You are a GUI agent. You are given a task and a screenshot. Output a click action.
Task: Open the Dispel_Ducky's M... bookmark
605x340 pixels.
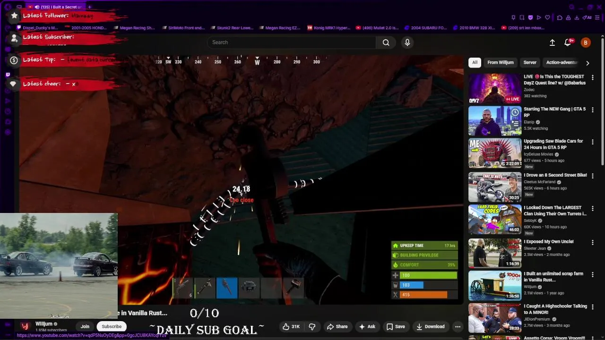pyautogui.click(x=37, y=28)
